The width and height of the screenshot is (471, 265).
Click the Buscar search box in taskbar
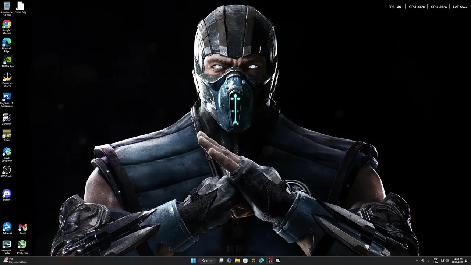click(x=208, y=261)
